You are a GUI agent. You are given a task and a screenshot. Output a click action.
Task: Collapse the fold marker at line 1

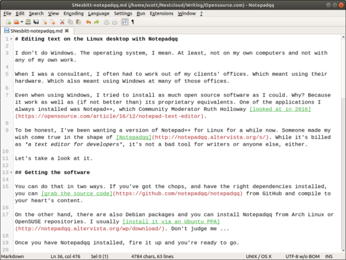tap(11, 39)
